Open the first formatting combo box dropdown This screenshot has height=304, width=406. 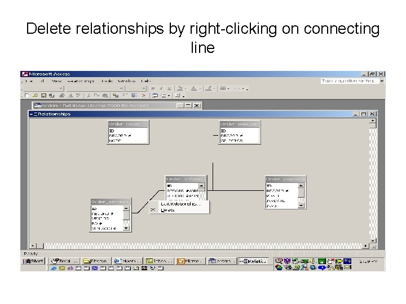(x=61, y=88)
